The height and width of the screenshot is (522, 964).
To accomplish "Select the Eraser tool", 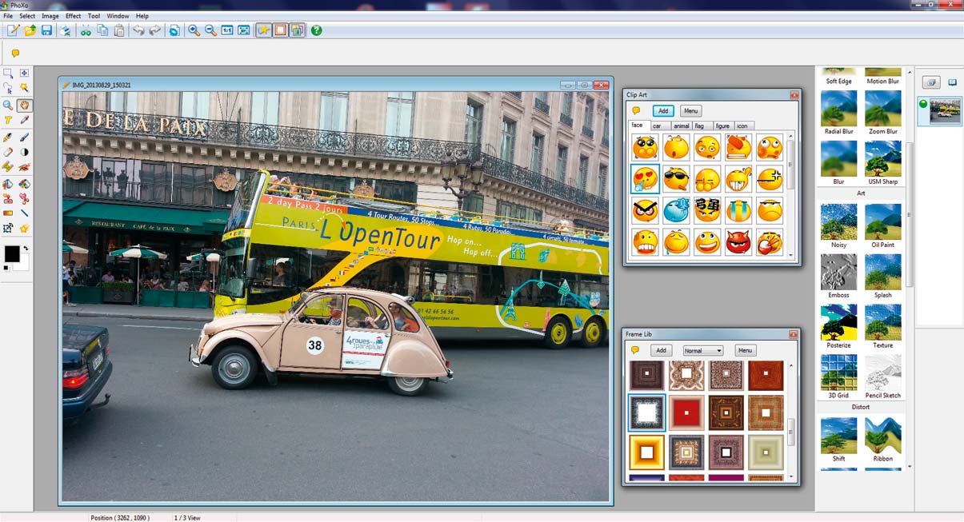I will pos(8,152).
